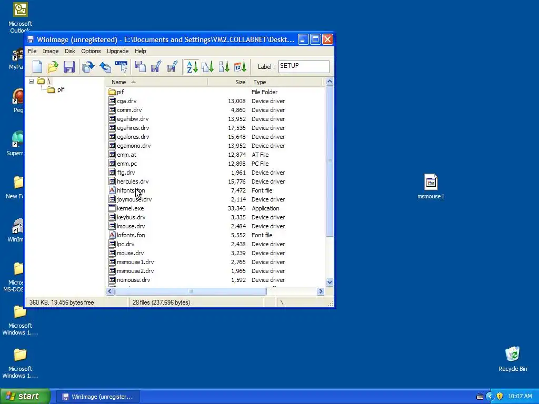Click the Extract files toolbar icon
This screenshot has width=539, height=404.
[x=105, y=67]
